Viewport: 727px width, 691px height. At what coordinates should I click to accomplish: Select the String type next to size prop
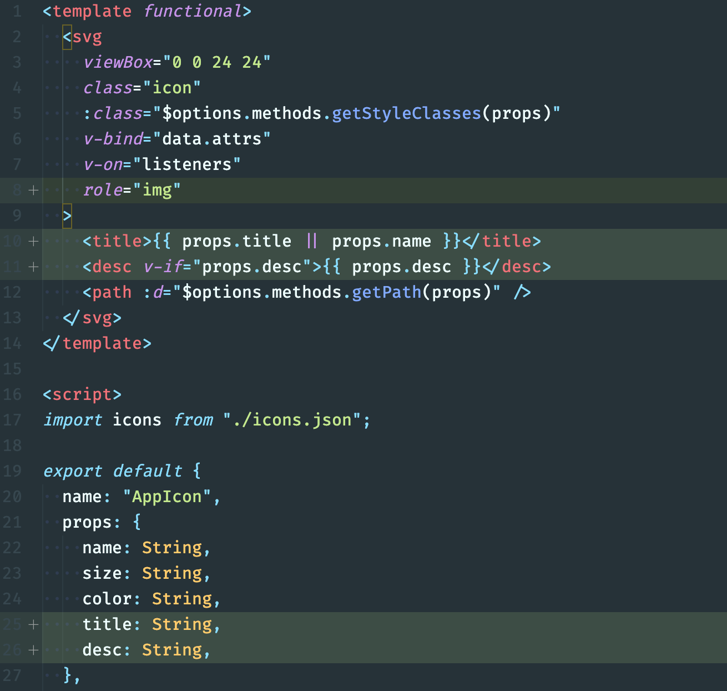(172, 573)
